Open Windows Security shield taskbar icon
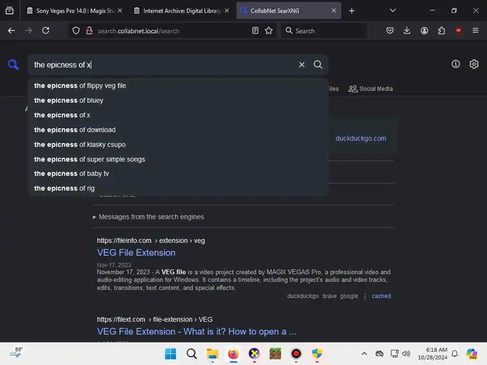This screenshot has width=487, height=365. pos(317,354)
